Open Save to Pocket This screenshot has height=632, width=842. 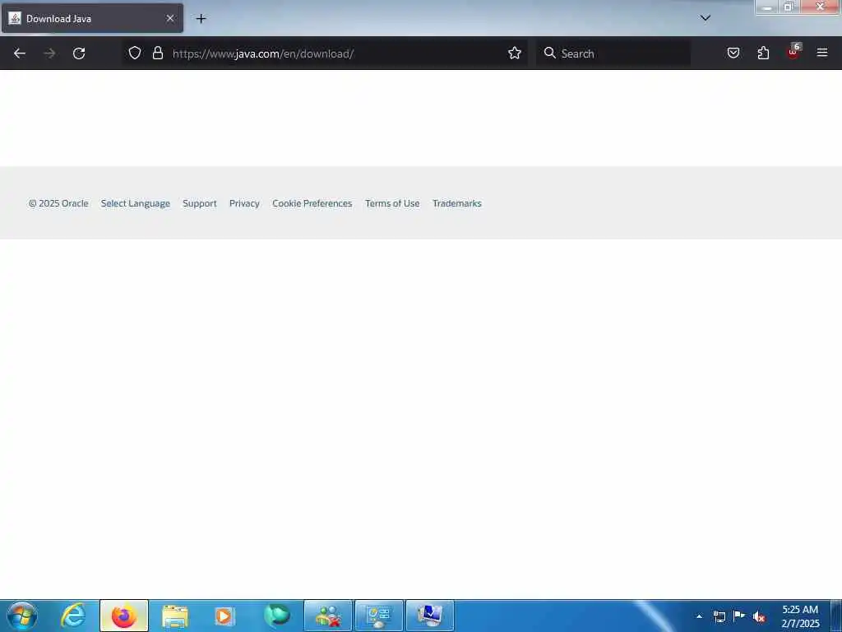pyautogui.click(x=733, y=53)
